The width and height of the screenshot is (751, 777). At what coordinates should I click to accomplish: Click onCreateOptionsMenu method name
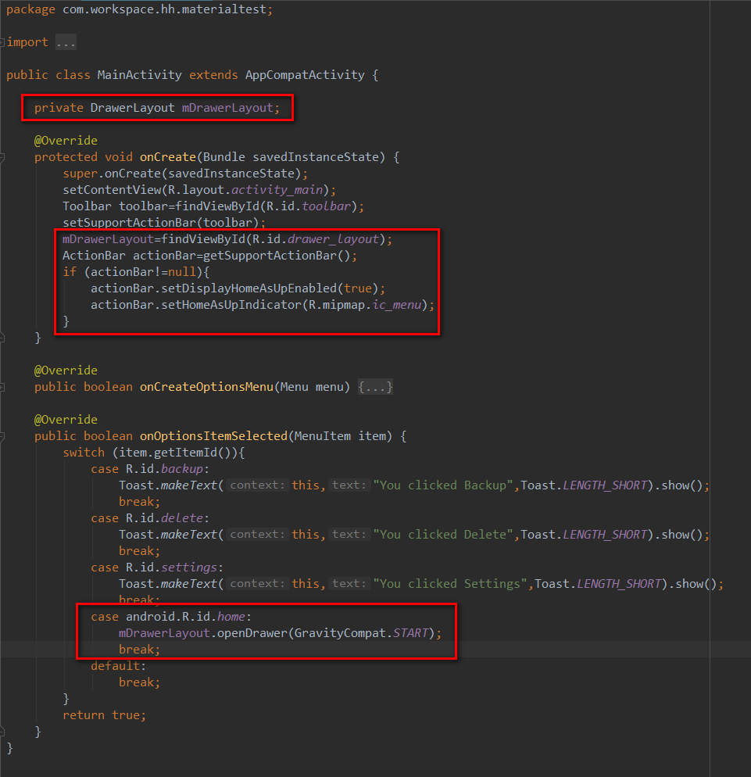click(206, 387)
